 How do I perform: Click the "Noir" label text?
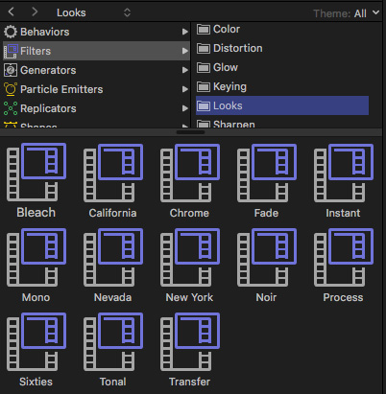point(266,297)
